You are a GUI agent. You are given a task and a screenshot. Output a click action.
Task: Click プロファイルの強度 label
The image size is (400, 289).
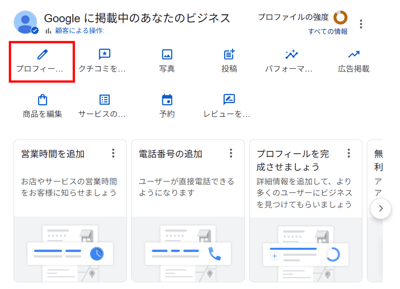(x=294, y=17)
